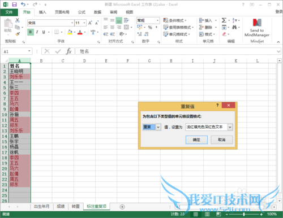283x218 pixels.
Task: Switch to the Insert ribbon tab
Action: 42,12
